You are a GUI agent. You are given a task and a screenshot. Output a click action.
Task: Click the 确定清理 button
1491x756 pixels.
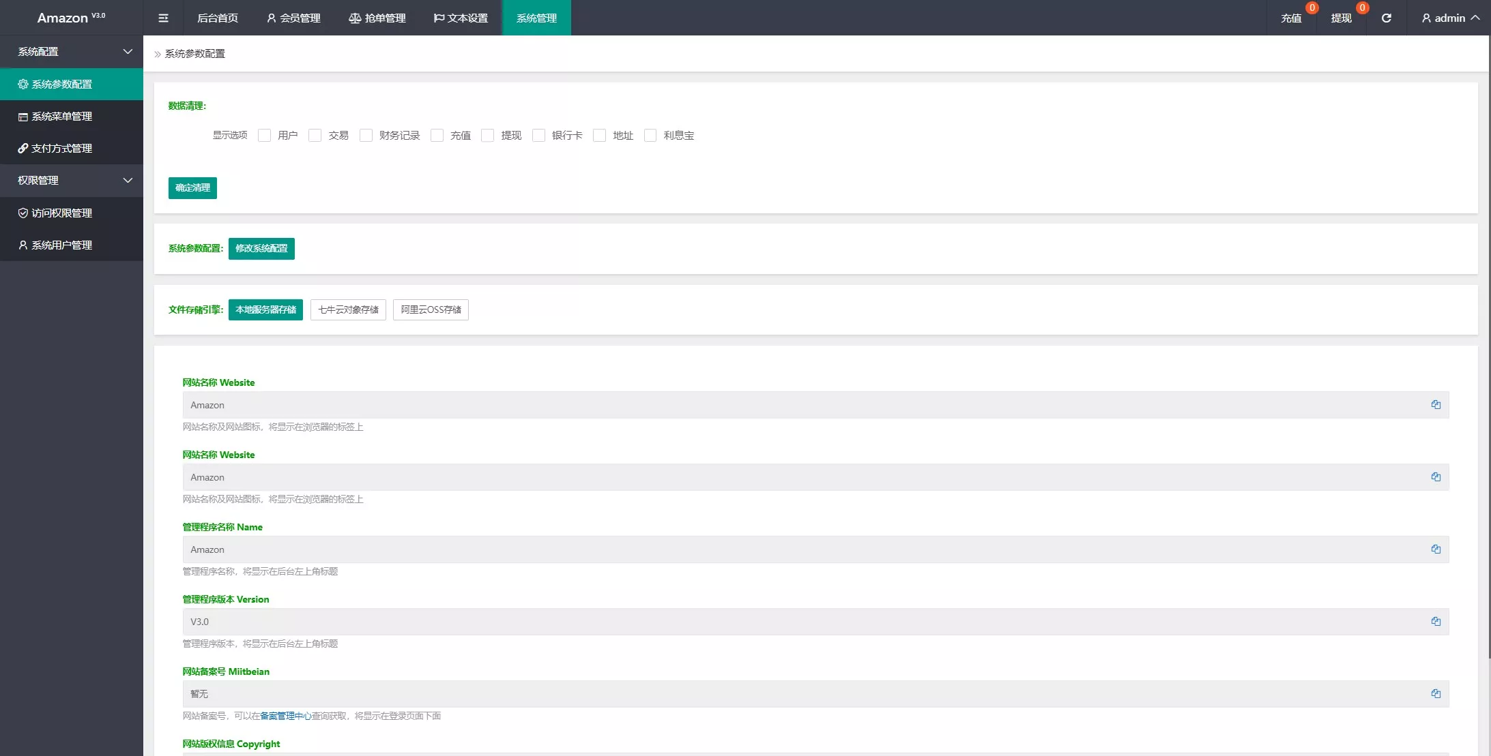point(192,188)
